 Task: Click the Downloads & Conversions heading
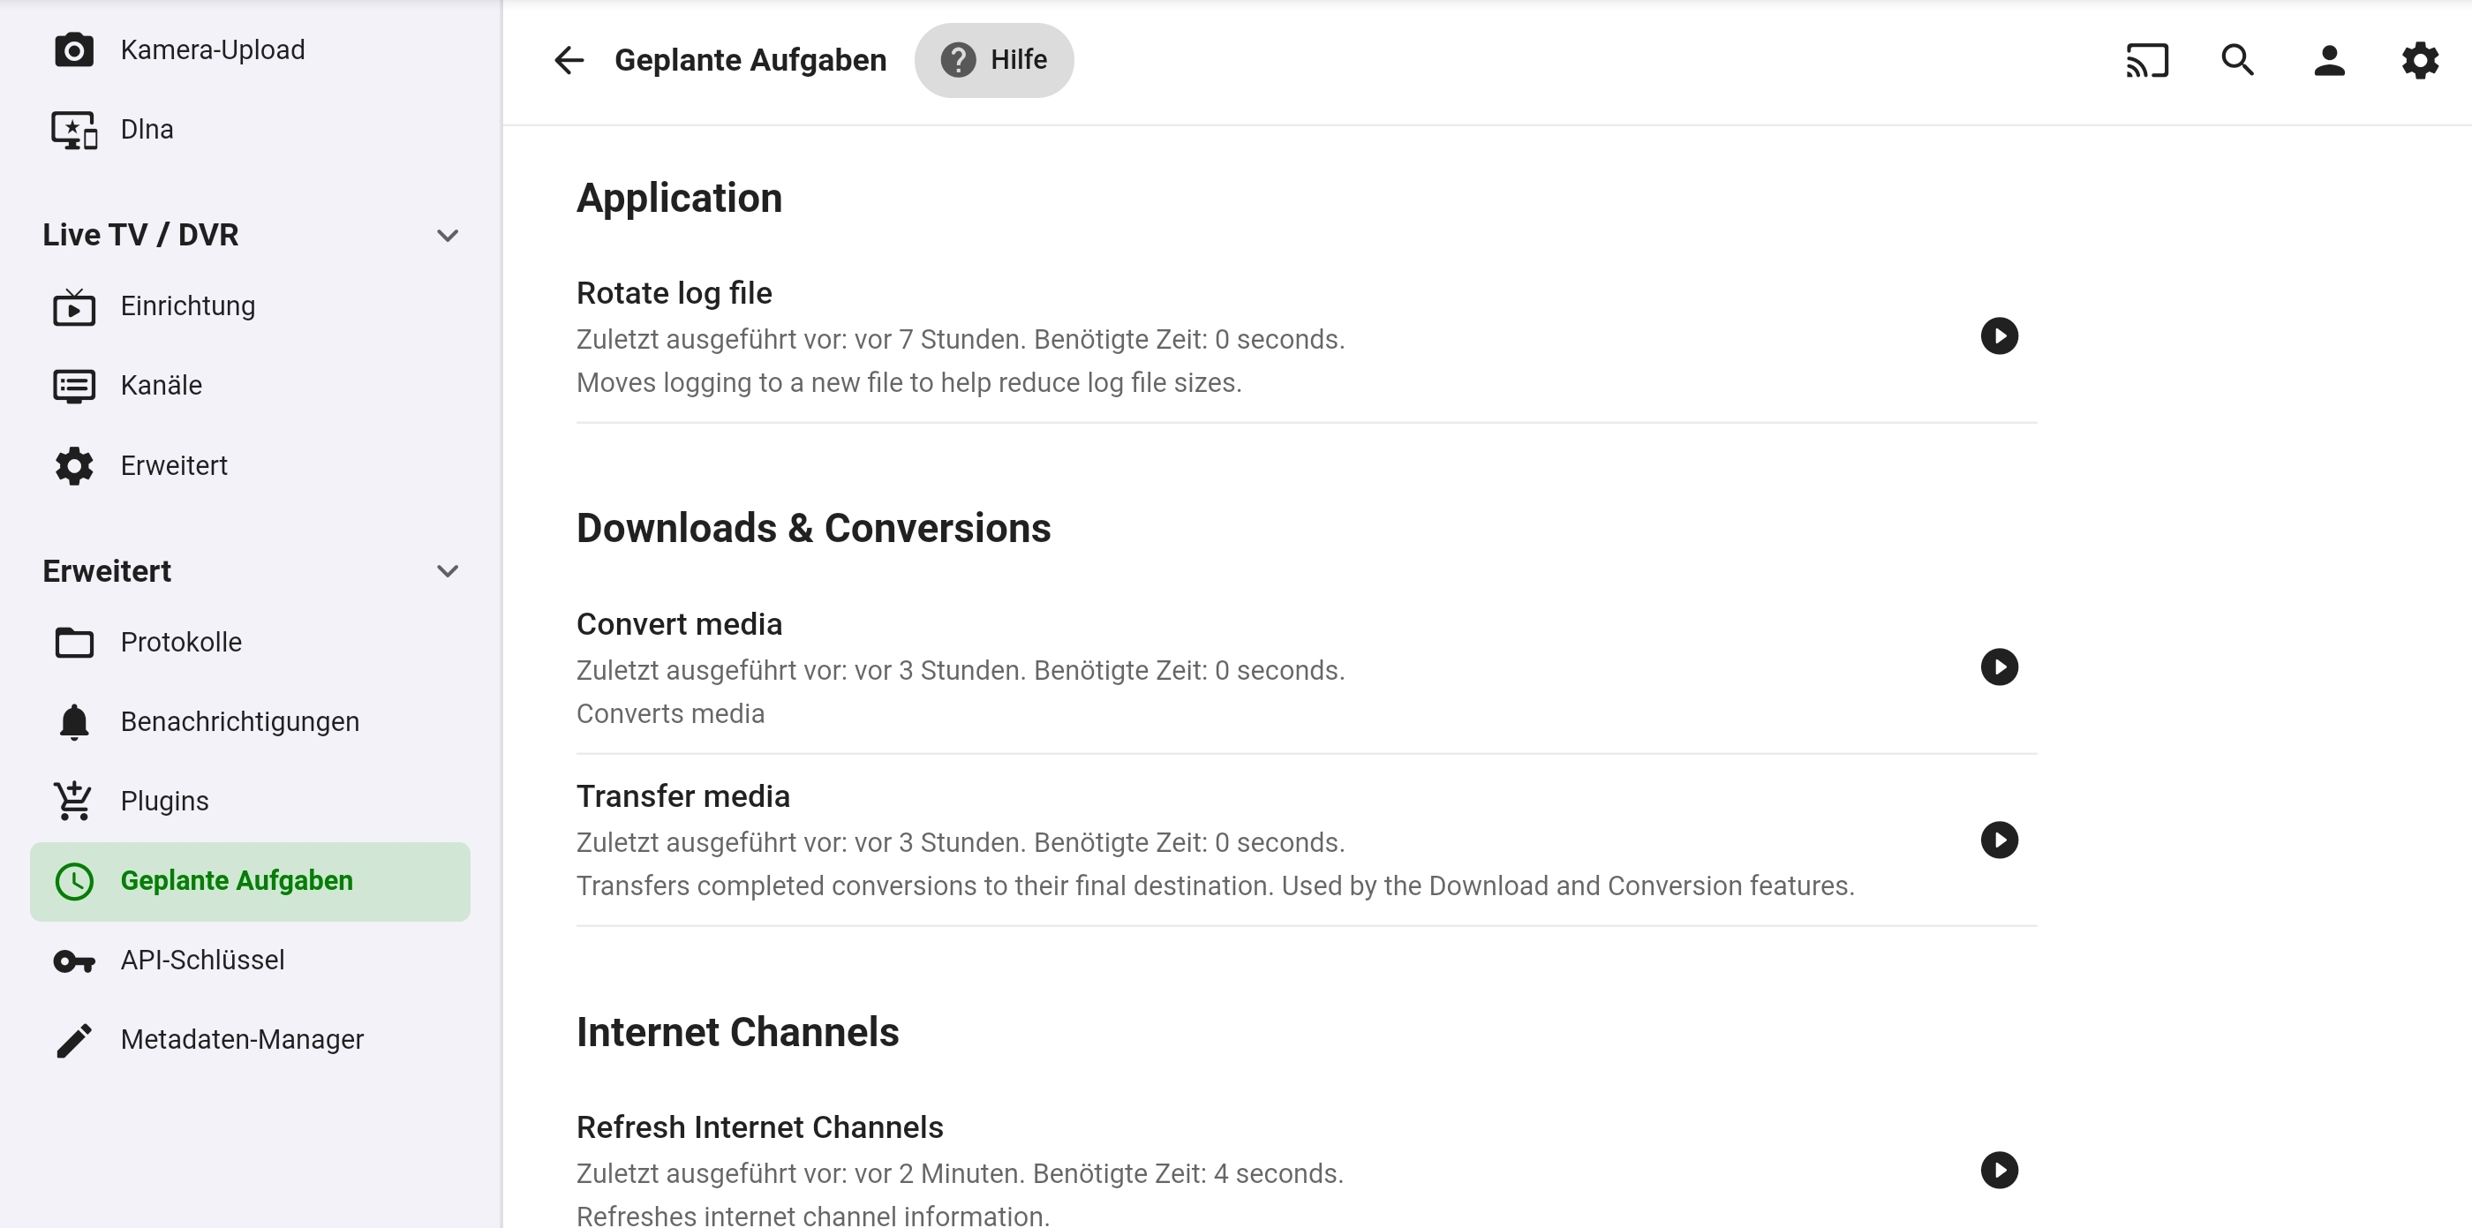click(x=814, y=529)
